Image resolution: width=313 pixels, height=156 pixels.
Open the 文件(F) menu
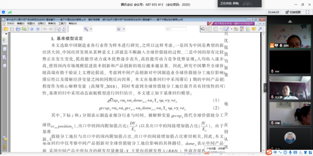(10, 23)
